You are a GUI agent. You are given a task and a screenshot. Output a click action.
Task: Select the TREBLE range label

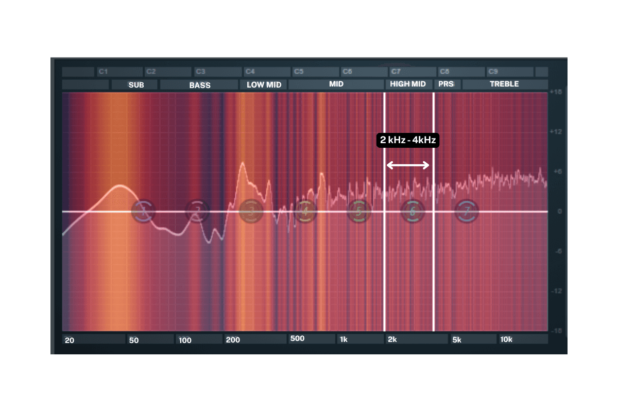pos(505,84)
